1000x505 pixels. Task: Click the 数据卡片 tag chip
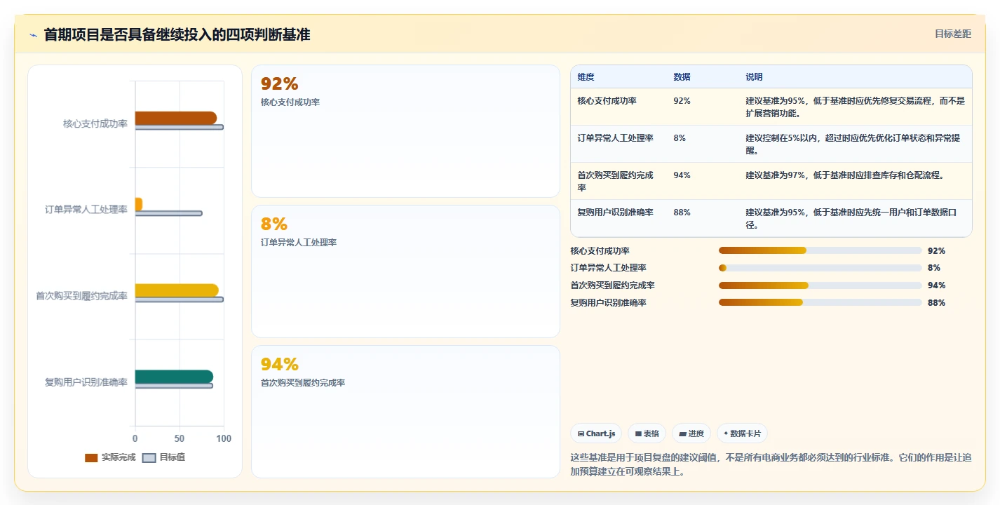click(x=742, y=433)
